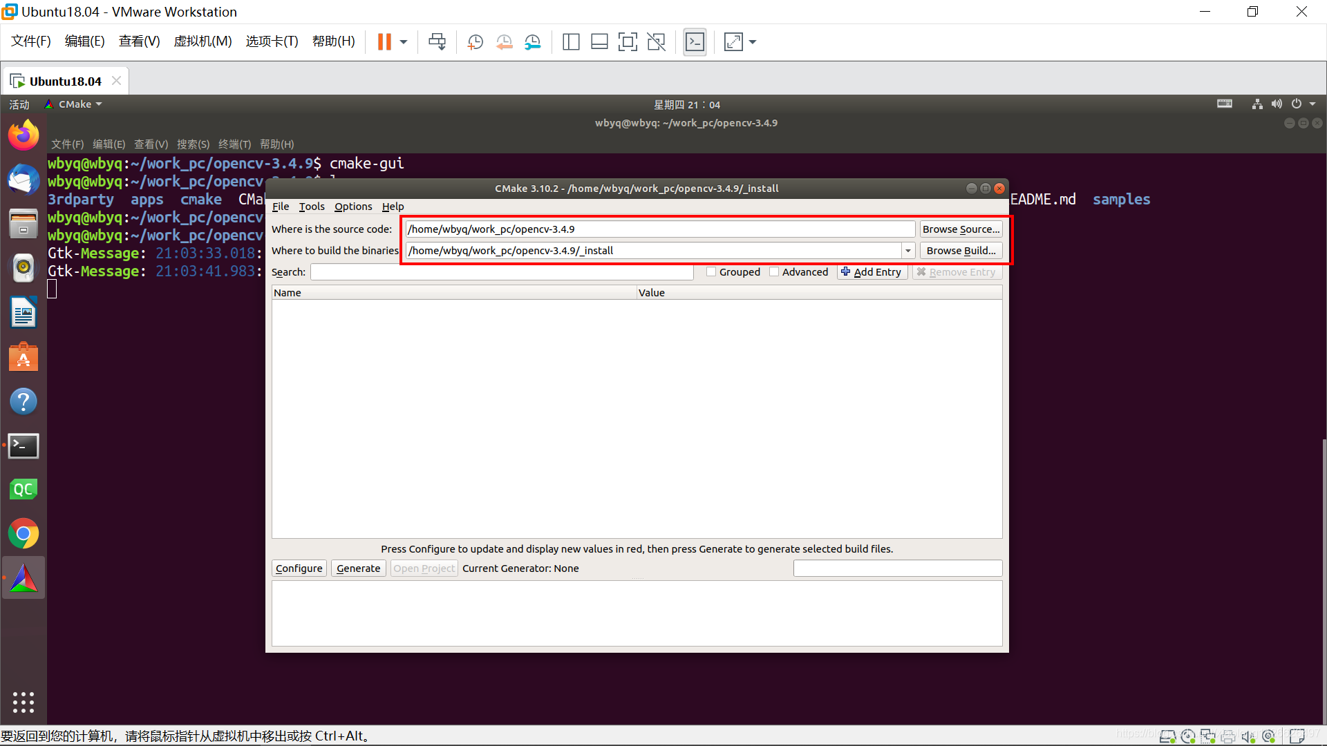
Task: Open Google Chrome from the dock
Action: pos(23,534)
